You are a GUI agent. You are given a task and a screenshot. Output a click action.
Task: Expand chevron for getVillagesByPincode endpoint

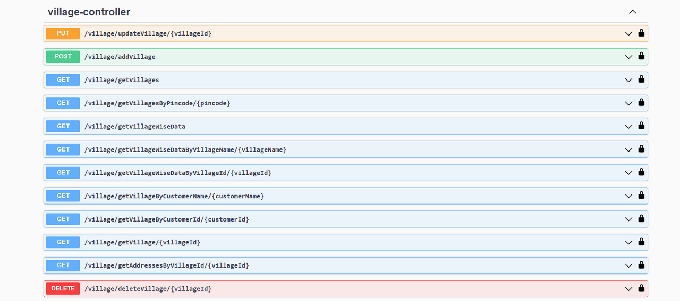point(628,103)
